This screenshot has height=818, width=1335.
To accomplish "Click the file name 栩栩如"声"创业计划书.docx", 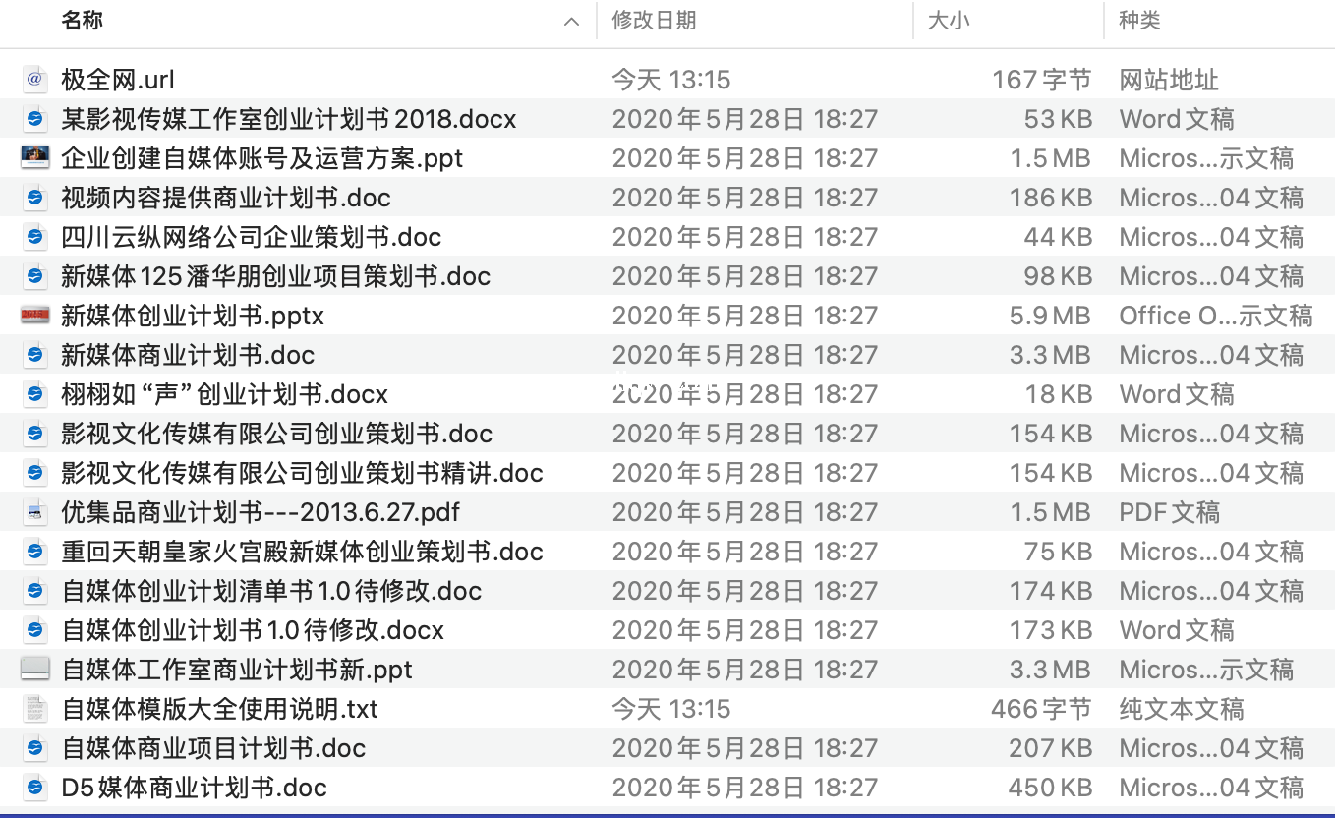I will 224,394.
